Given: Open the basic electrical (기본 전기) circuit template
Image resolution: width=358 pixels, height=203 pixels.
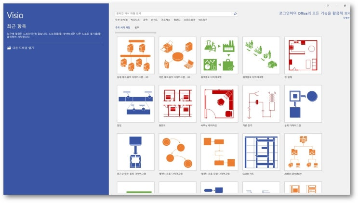Looking at the screenshot, I should (x=261, y=103).
